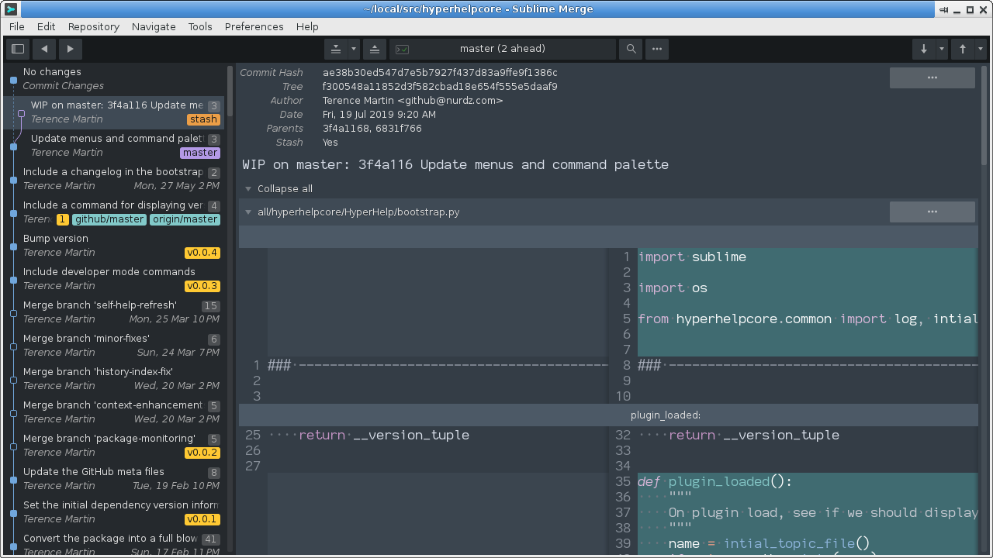Open the Edit menu
Viewport: 993px width, 558px height.
[x=47, y=26]
